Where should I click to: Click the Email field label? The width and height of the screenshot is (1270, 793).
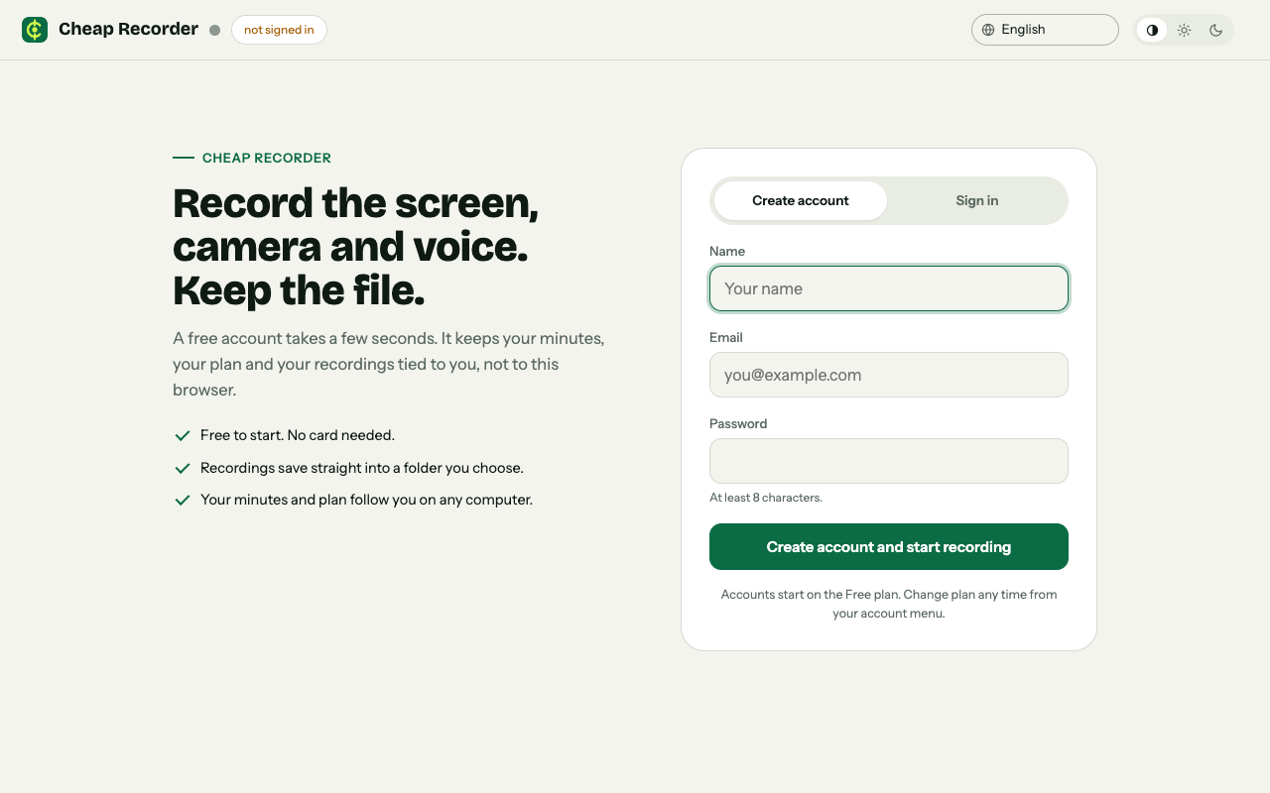tap(726, 337)
